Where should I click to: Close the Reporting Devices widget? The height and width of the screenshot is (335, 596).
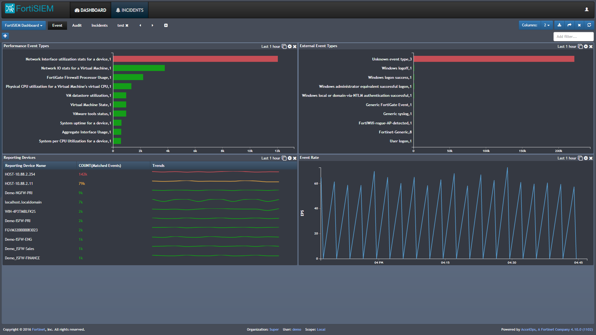pyautogui.click(x=295, y=158)
